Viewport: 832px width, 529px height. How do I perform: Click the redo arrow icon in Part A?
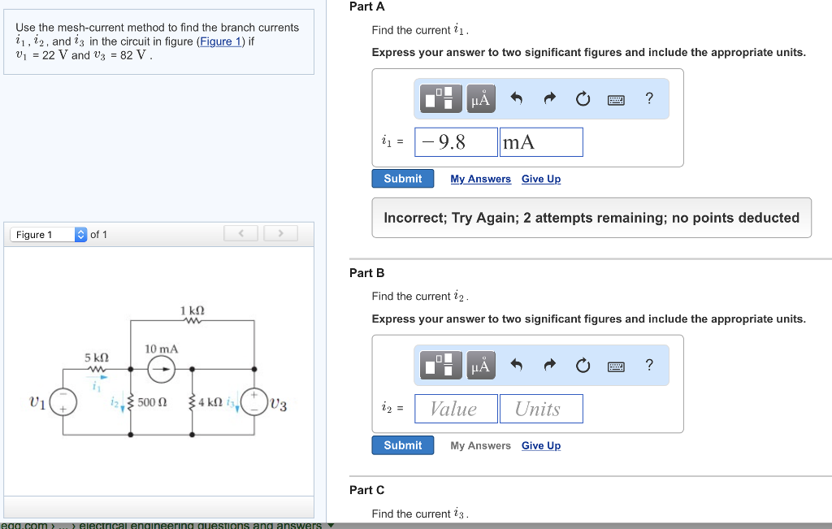[549, 98]
